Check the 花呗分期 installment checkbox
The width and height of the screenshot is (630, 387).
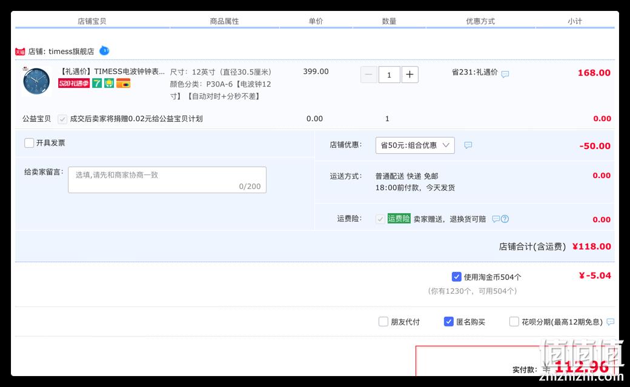pyautogui.click(x=514, y=322)
